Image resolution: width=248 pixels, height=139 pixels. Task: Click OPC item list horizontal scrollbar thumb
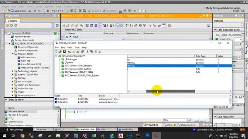pyautogui.click(x=170, y=91)
